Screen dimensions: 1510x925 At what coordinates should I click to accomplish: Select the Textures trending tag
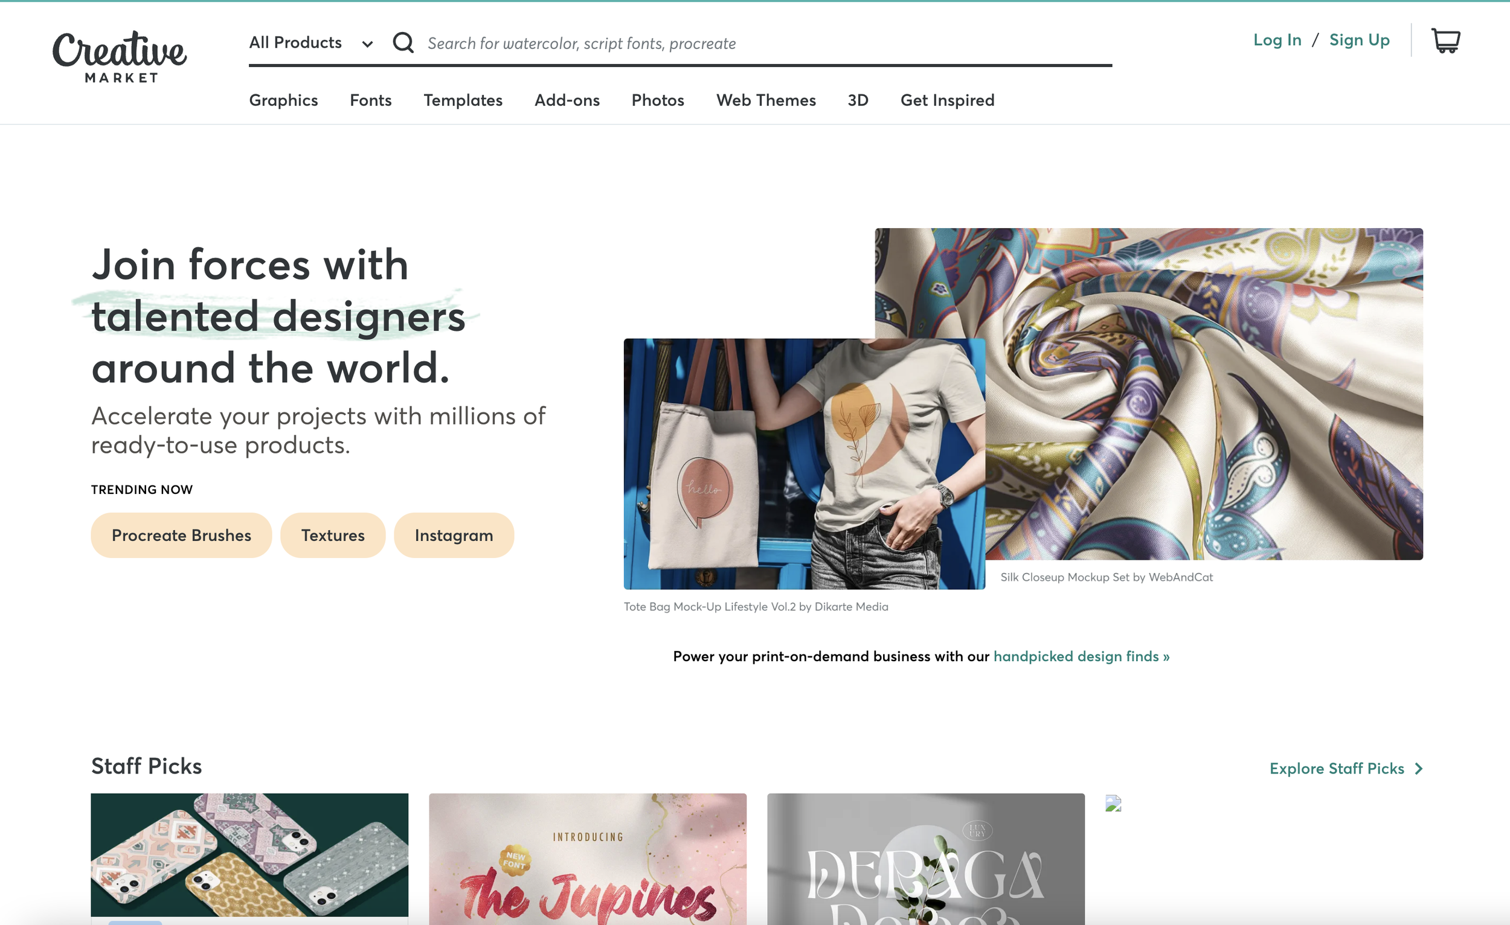pyautogui.click(x=333, y=535)
